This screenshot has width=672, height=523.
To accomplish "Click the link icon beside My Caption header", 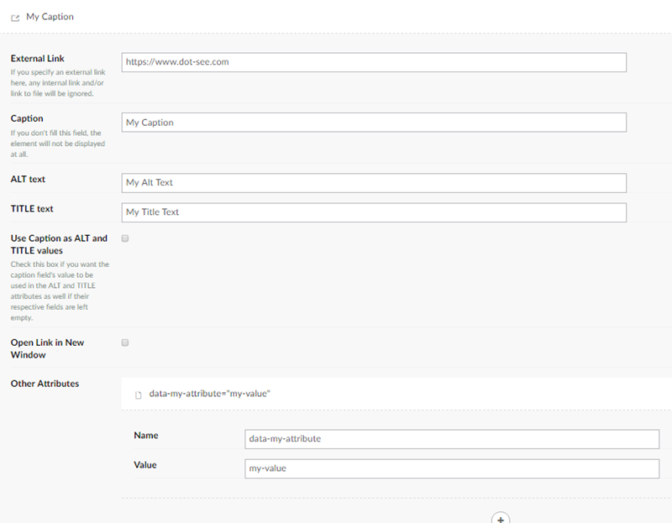I will point(15,18).
